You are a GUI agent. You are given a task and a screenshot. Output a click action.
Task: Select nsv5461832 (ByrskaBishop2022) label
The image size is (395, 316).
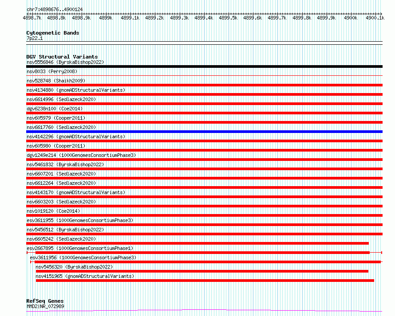coord(65,164)
